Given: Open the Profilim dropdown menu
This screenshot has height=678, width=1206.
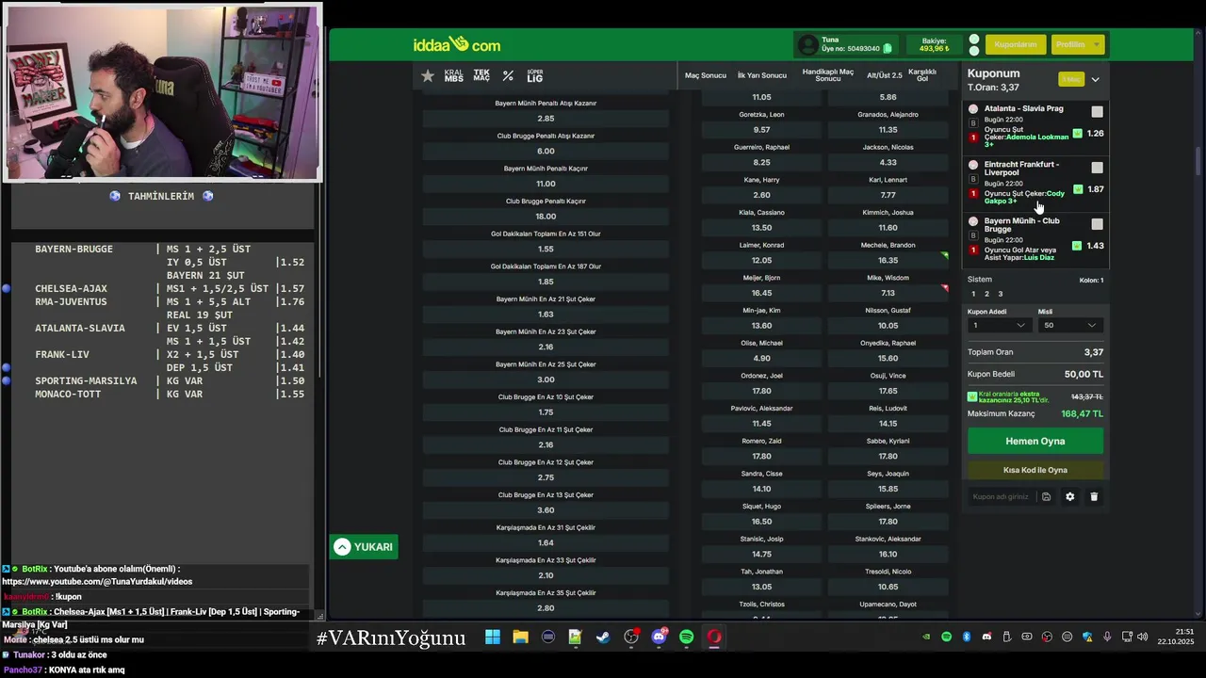Looking at the screenshot, I should (1078, 44).
